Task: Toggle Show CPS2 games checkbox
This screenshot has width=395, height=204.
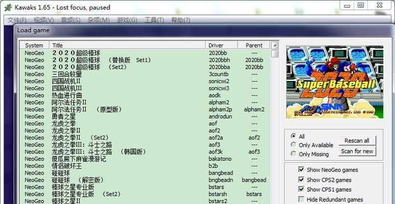Action: tap(301, 180)
